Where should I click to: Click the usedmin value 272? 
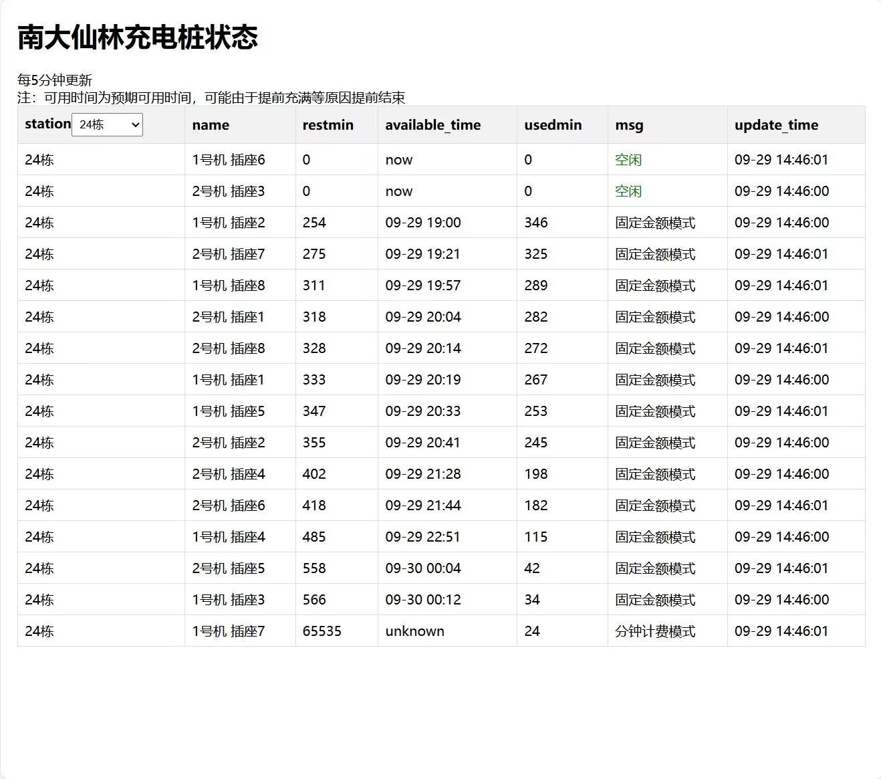(x=535, y=348)
